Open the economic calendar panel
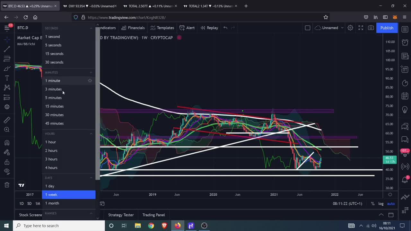 point(405,96)
